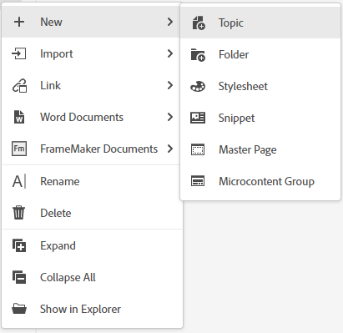
Task: Click the FrameMaker Fm icon
Action: tap(19, 149)
